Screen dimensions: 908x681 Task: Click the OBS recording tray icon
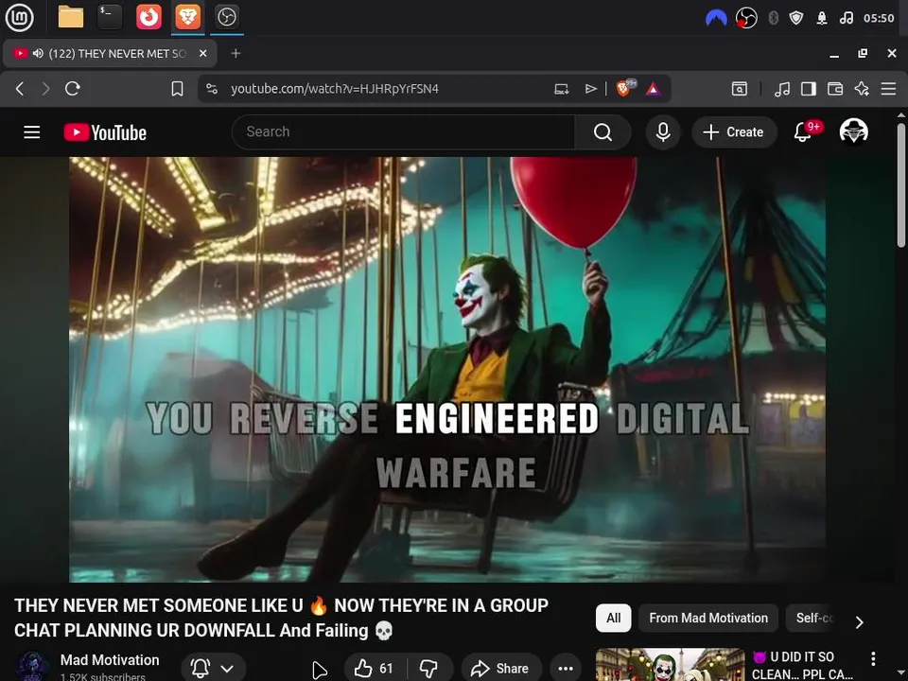[746, 18]
